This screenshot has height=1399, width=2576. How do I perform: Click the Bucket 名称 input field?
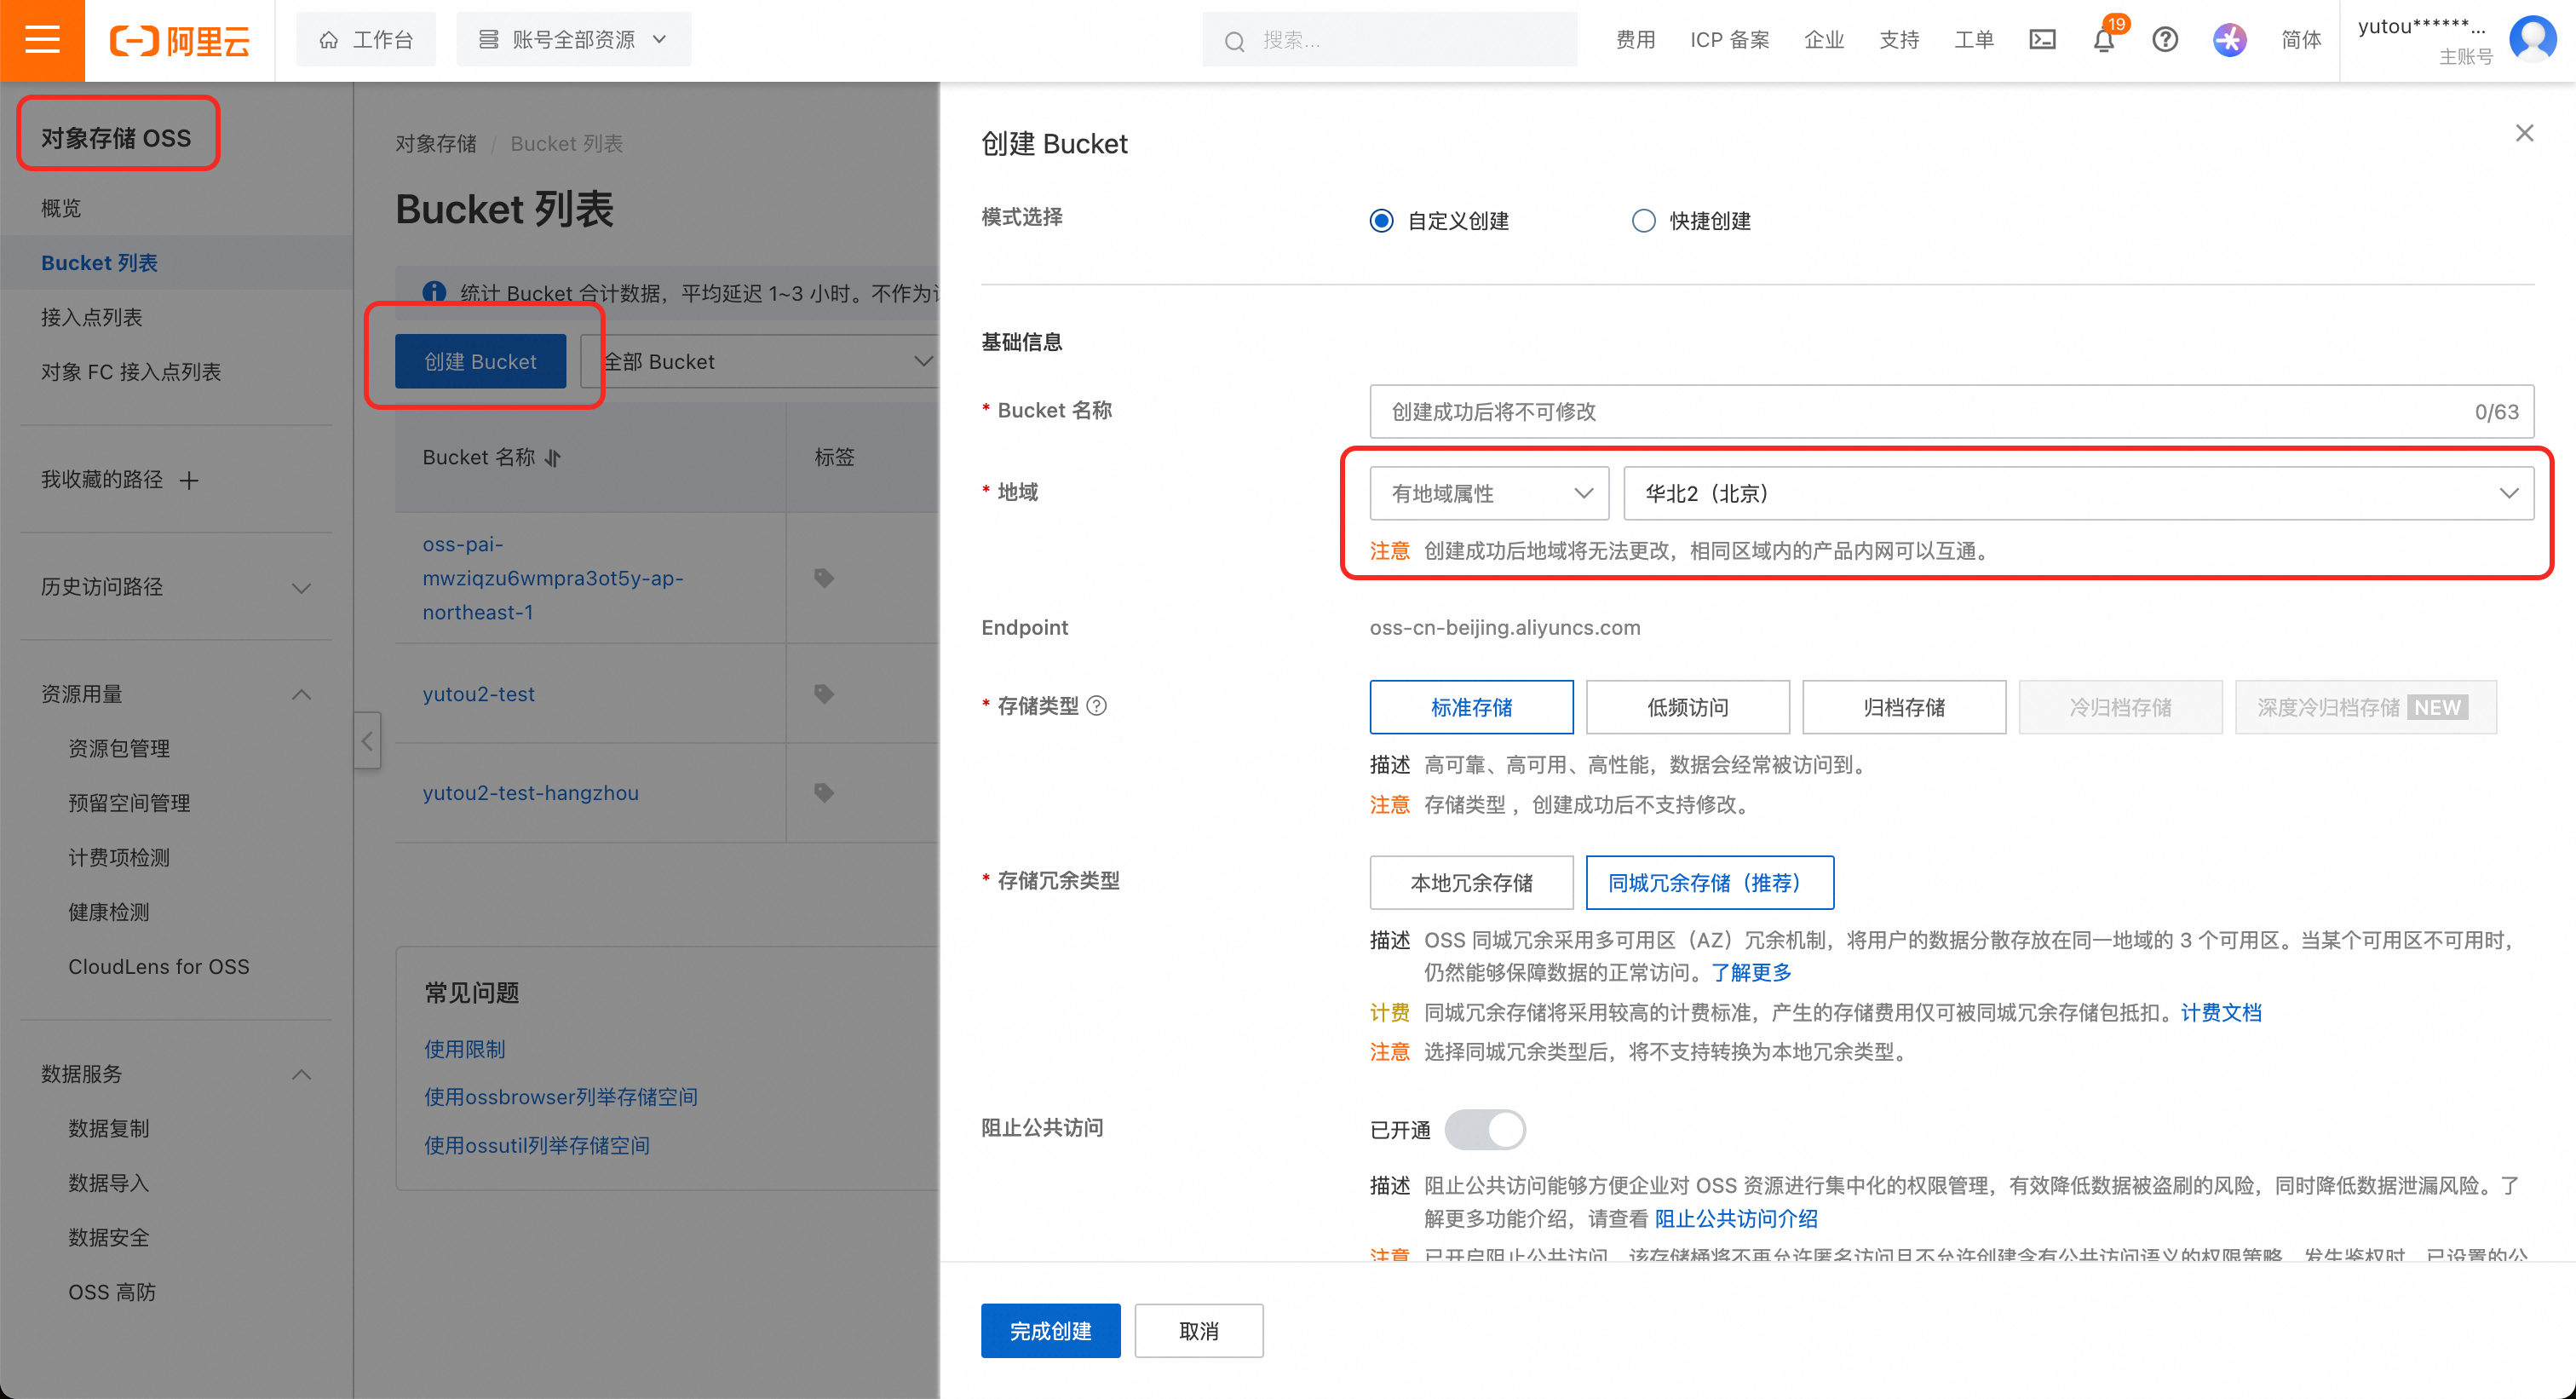[1920, 411]
